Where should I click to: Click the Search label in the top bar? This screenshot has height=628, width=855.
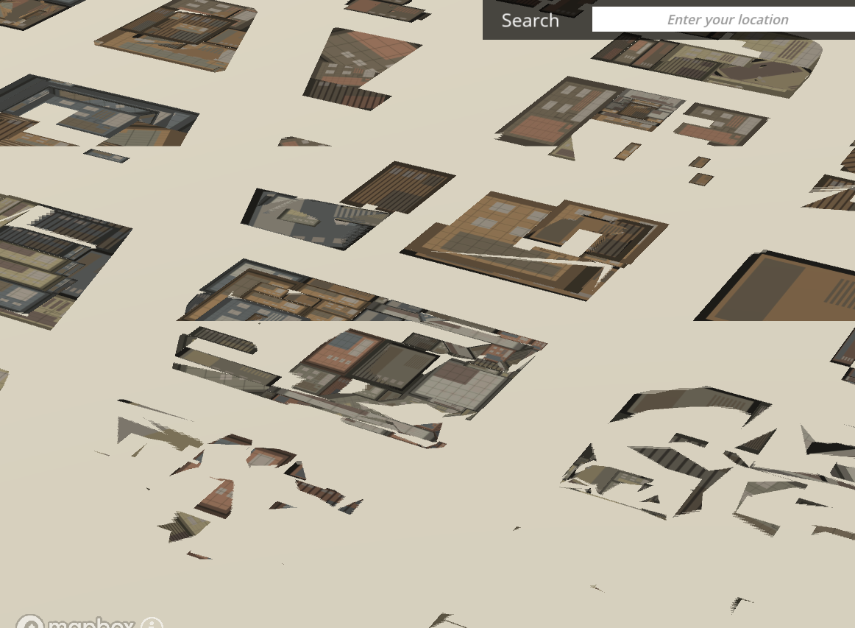pos(530,20)
